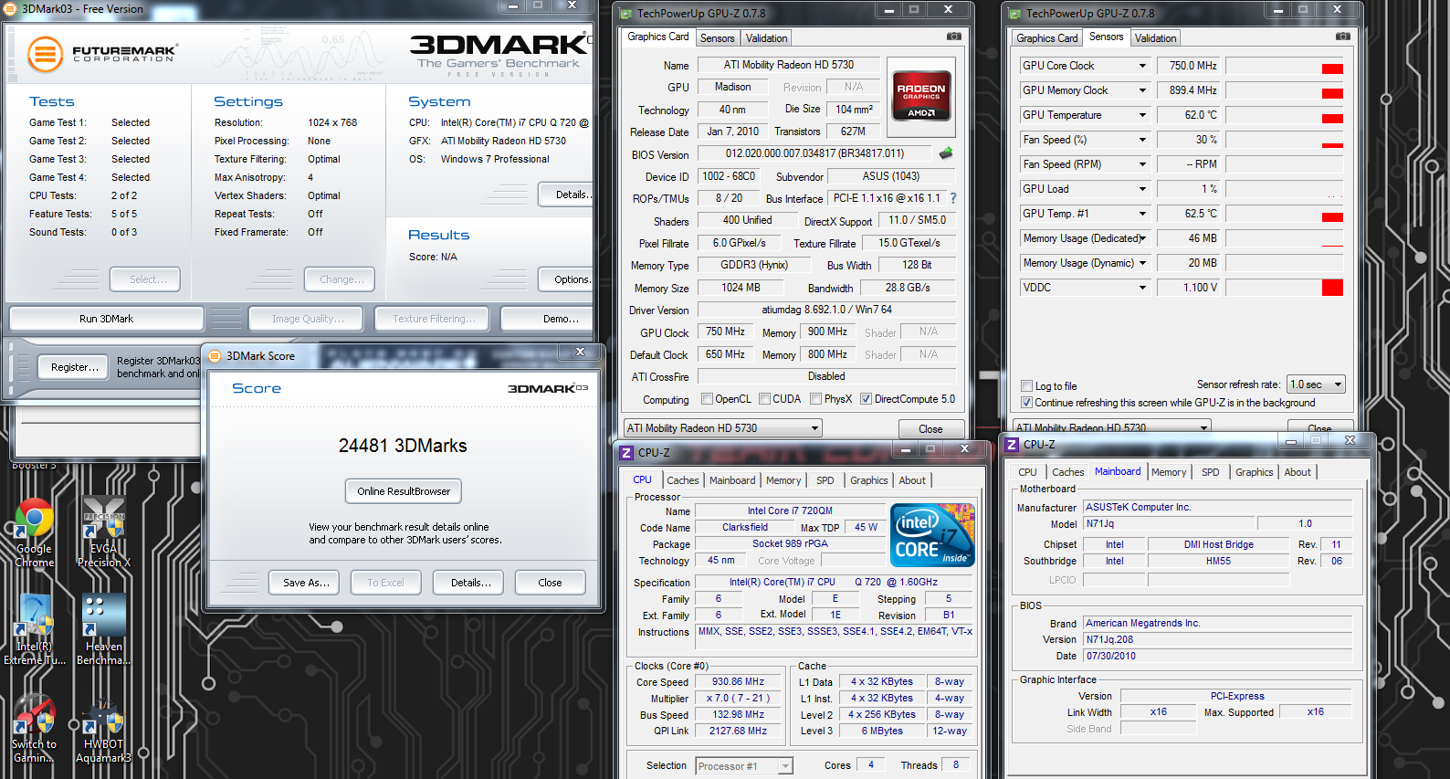
Task: Click Online ResultBrowser button
Action: coord(404,491)
